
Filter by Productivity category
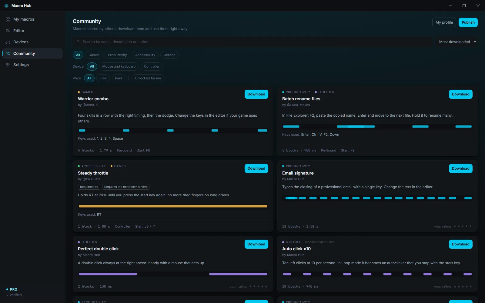tap(117, 55)
